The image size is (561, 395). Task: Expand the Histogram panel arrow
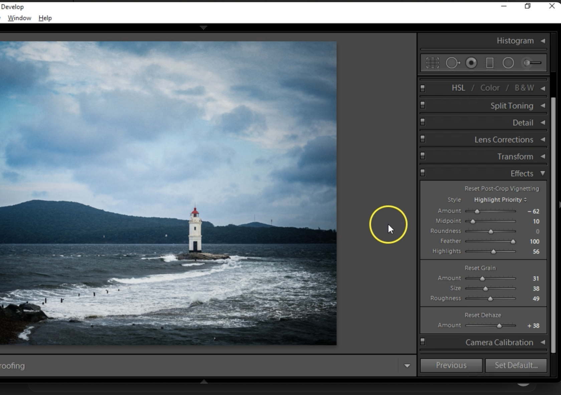543,41
